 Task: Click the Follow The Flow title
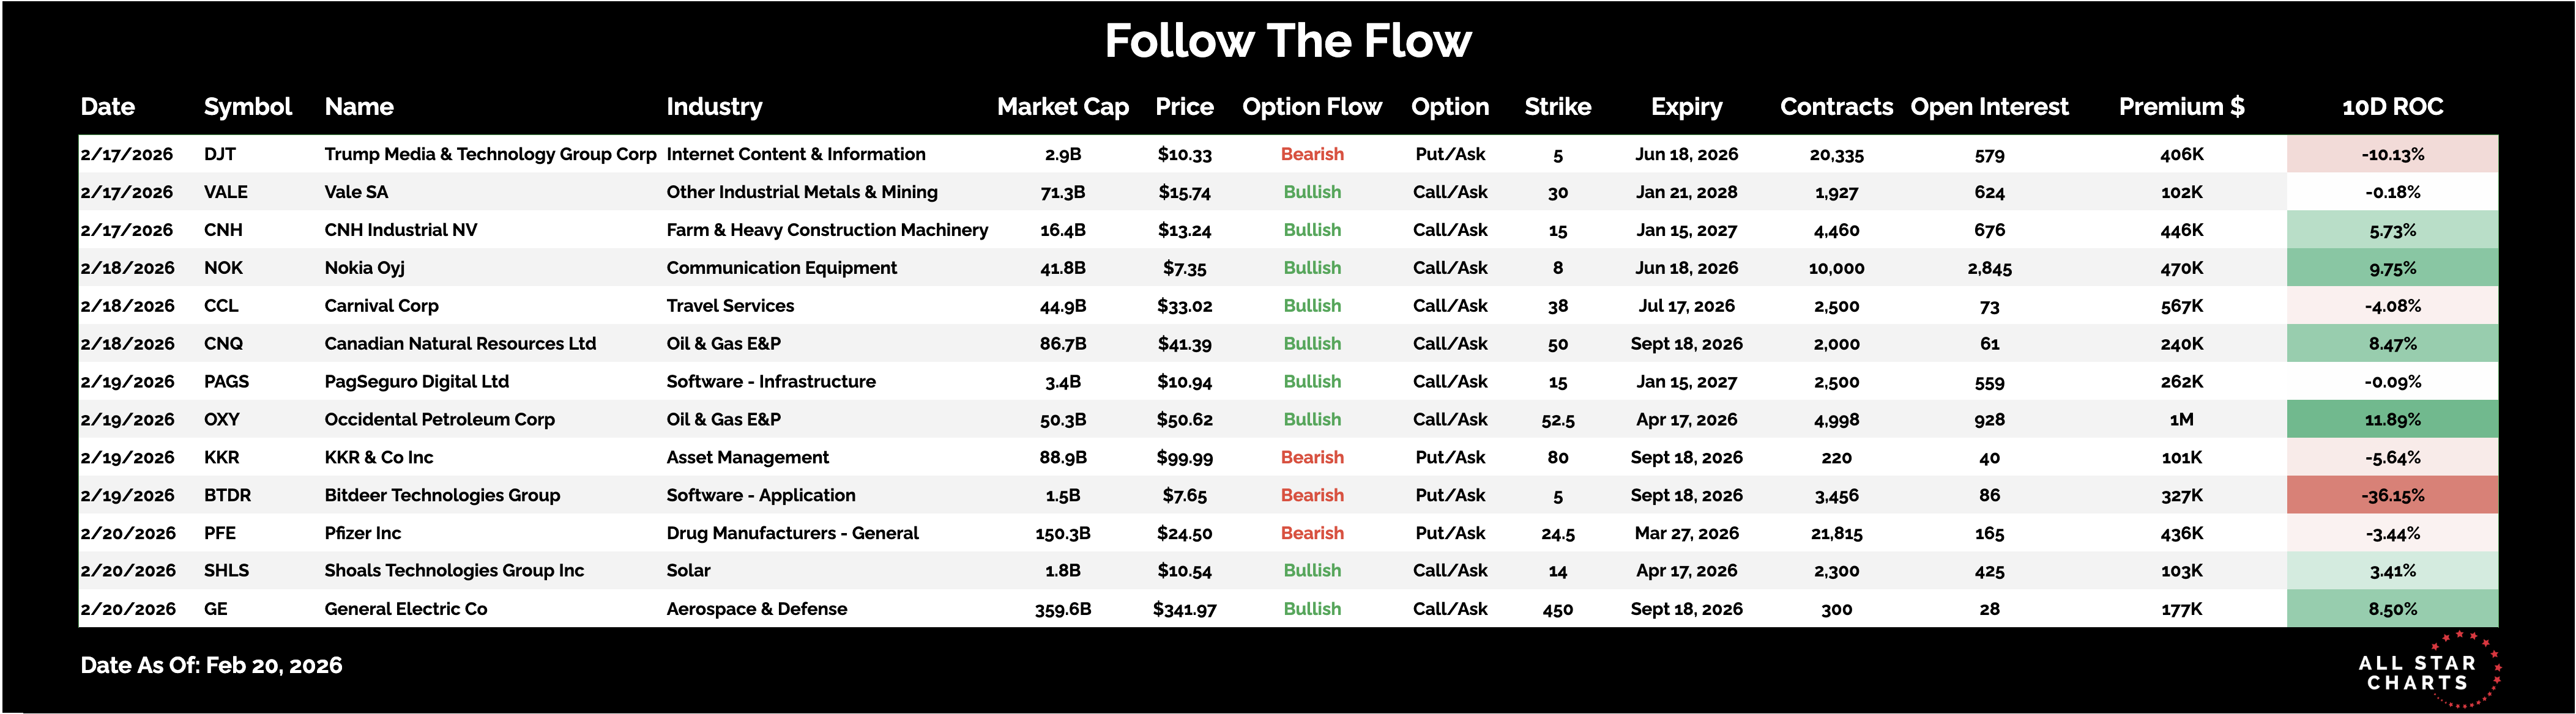[1287, 41]
